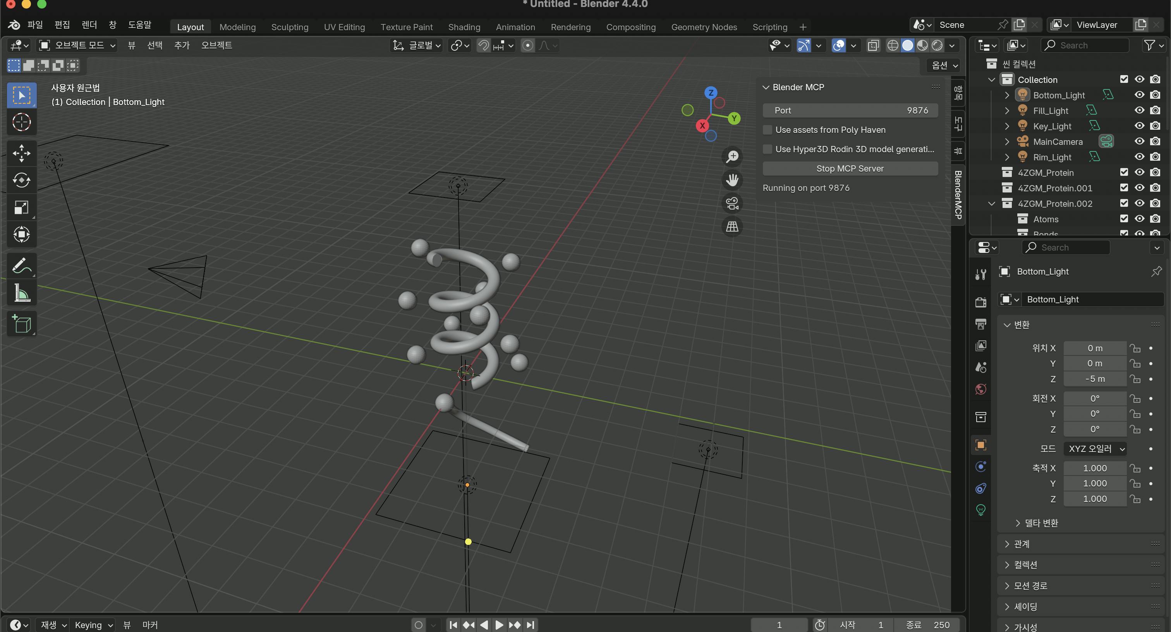This screenshot has width=1171, height=632.
Task: Click the Add Cube tool
Action: pos(21,324)
